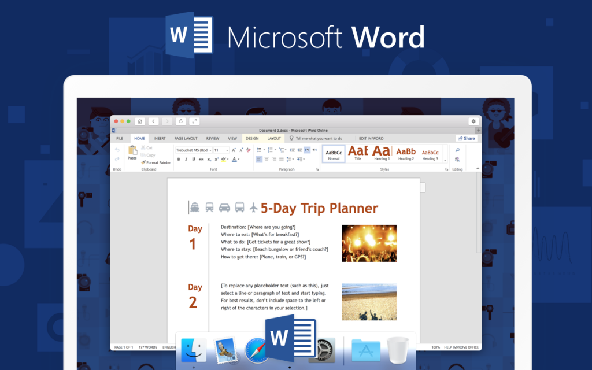
Task: Click the Clear Formatting eraser icon
Action: coord(249,150)
